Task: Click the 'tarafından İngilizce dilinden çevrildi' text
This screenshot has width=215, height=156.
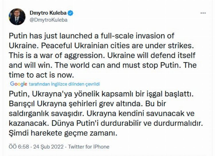Action: pos(64,84)
